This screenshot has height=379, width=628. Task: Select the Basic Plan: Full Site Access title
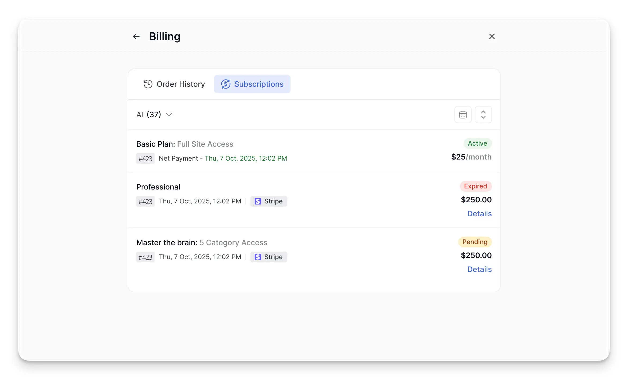click(x=185, y=144)
